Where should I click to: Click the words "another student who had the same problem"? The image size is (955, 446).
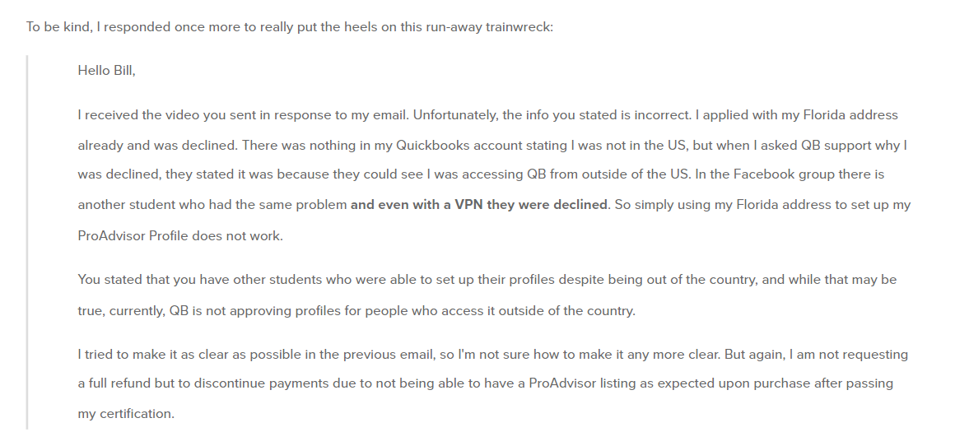click(x=212, y=205)
